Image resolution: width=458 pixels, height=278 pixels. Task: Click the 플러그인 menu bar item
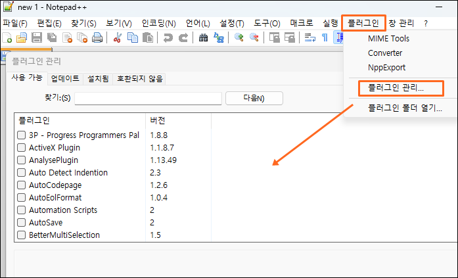pyautogui.click(x=363, y=24)
